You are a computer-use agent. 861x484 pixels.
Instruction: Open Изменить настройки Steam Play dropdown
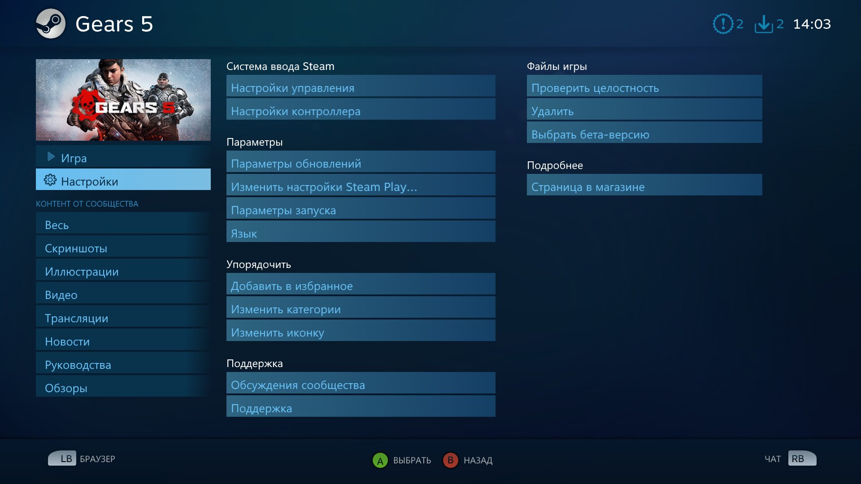pyautogui.click(x=362, y=187)
